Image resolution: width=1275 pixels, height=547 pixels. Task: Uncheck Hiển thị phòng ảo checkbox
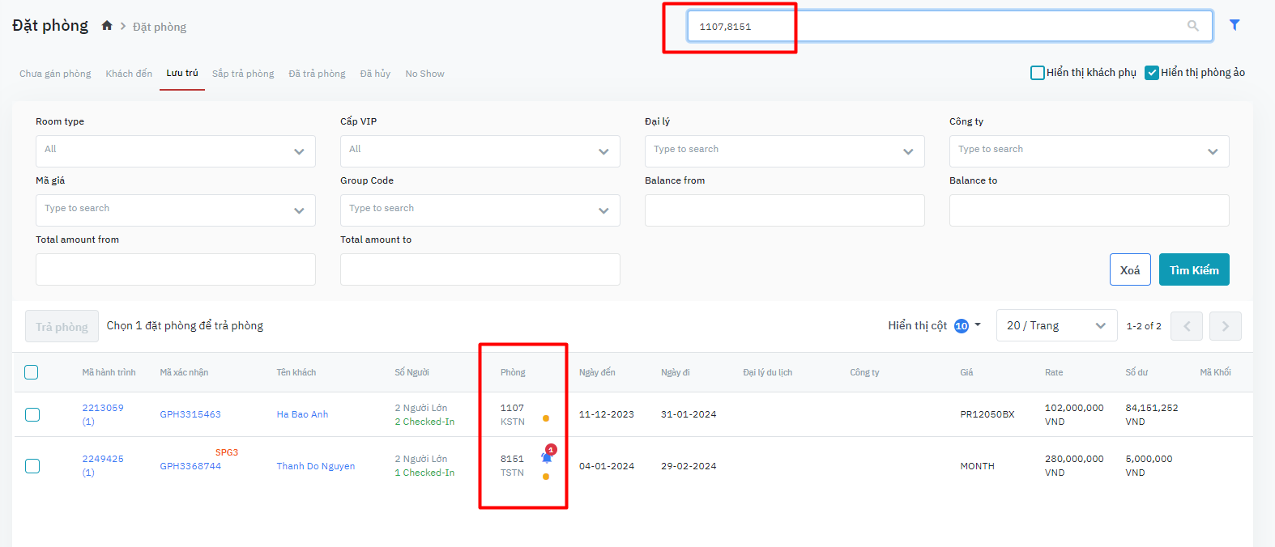click(x=1152, y=73)
